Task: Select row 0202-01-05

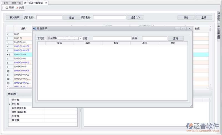Action: [x=23, y=67]
